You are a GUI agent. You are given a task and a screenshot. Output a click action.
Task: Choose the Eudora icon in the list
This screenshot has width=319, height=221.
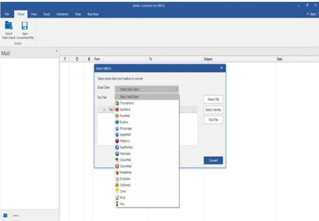[x=117, y=122]
